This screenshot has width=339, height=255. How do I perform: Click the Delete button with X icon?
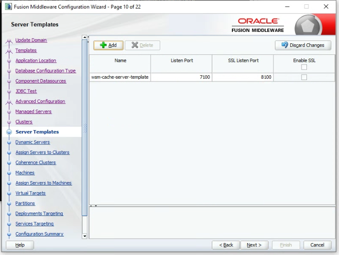click(142, 45)
